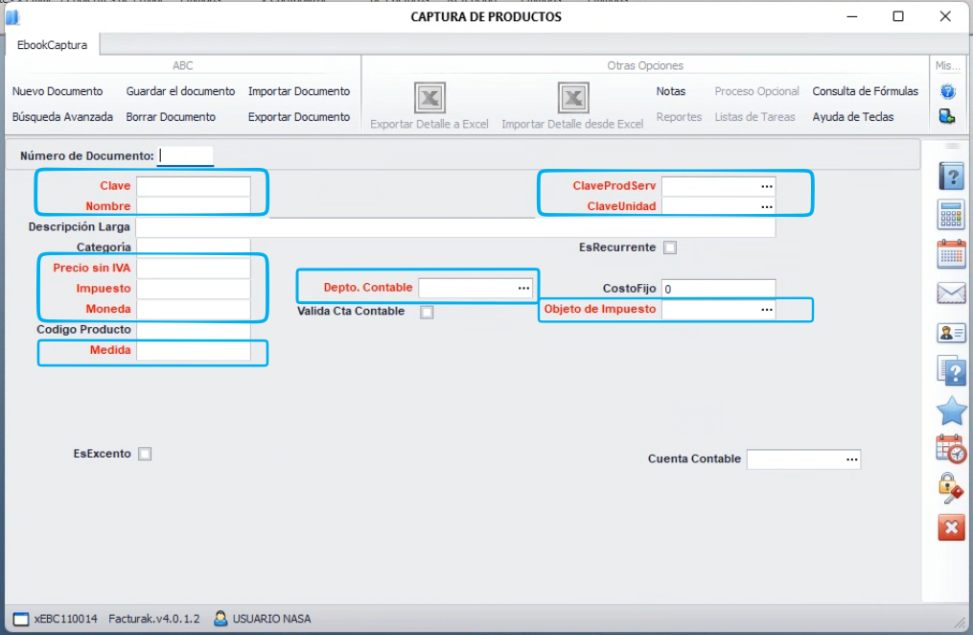
Task: Click the user export icon in Mis group
Action: 947,116
